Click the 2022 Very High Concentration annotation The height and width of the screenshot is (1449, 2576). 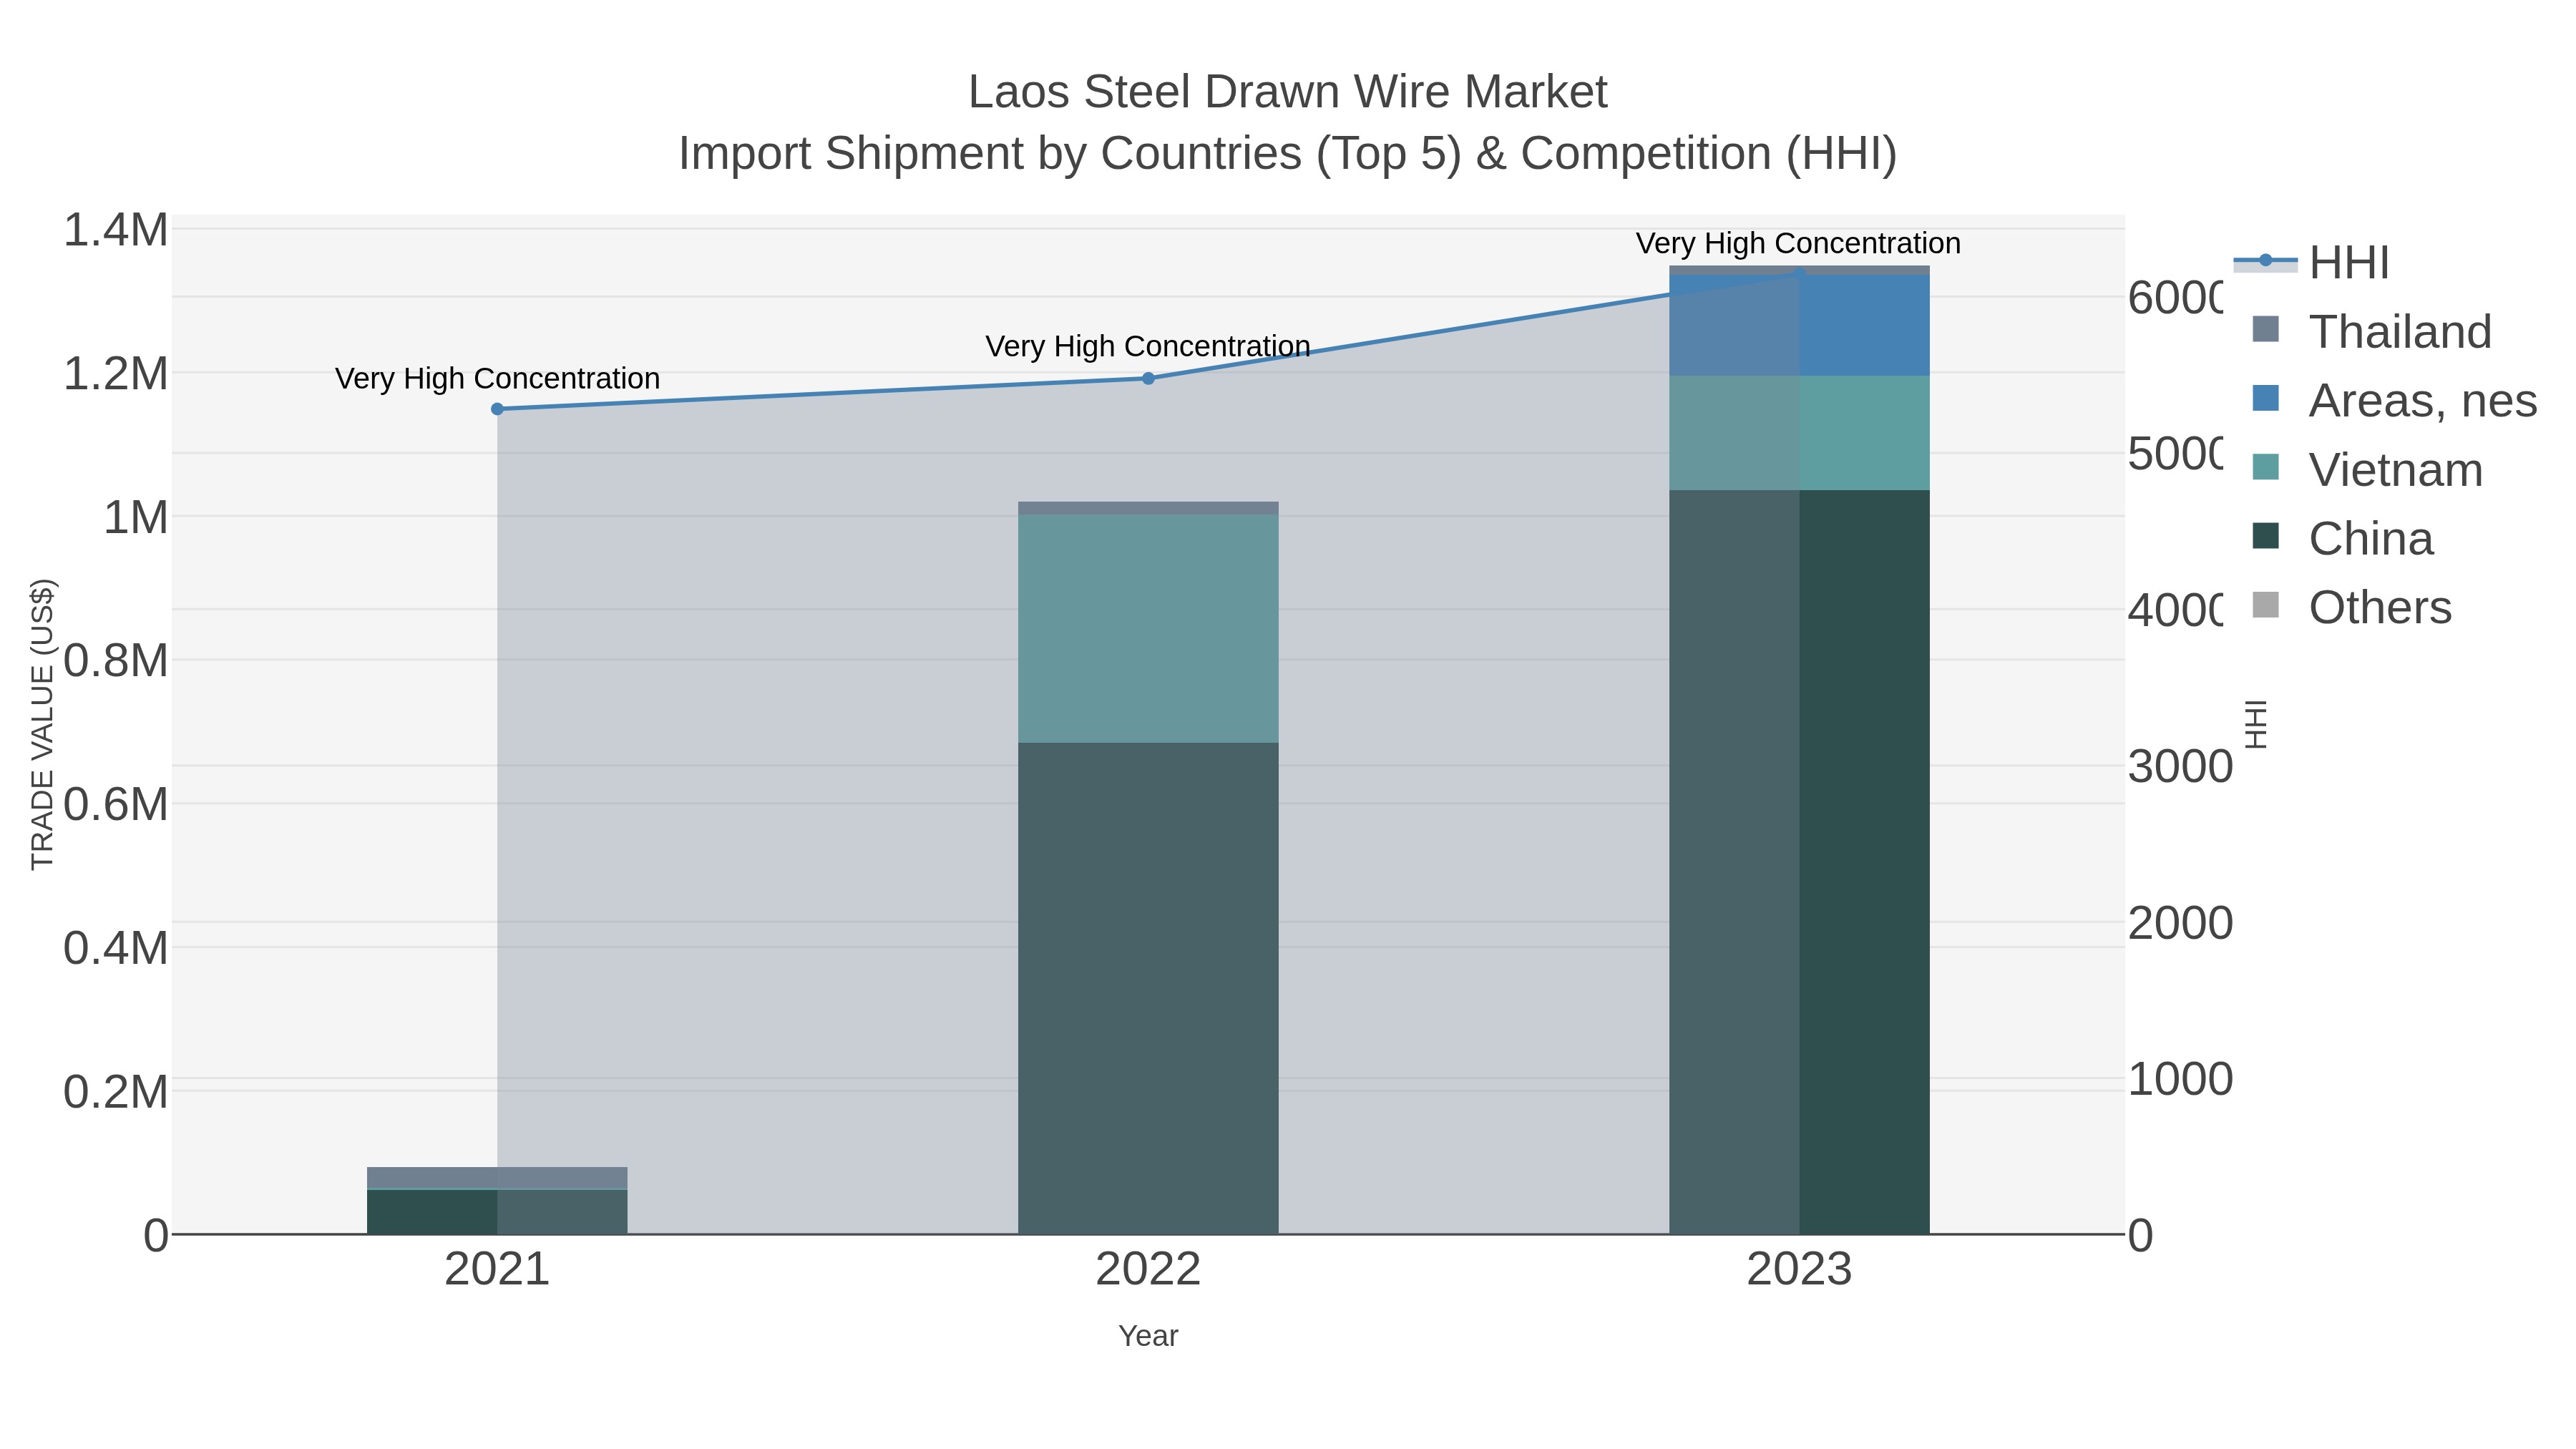tap(1148, 347)
